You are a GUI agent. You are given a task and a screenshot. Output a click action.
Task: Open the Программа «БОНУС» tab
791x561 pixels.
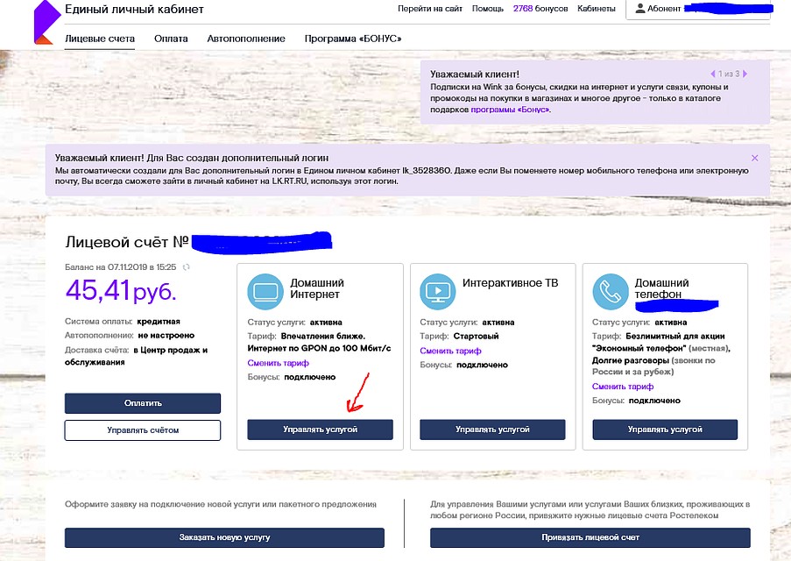[353, 39]
